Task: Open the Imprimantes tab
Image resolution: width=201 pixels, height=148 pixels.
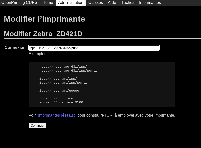Action: (x=150, y=3)
